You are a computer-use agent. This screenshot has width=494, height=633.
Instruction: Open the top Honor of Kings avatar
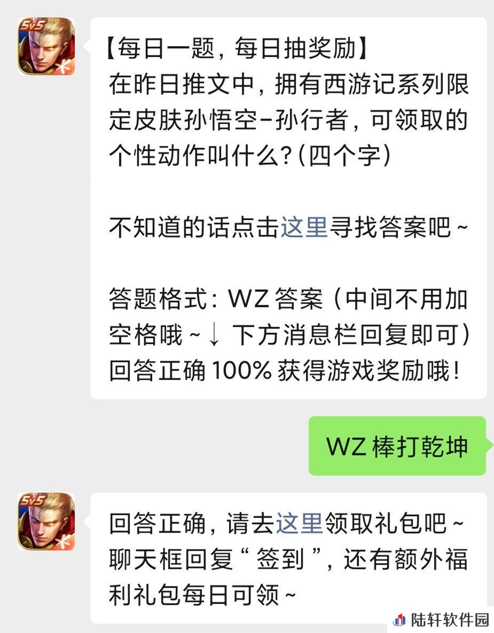46,47
